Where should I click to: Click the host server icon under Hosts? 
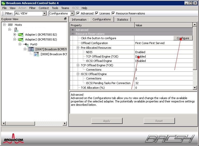click(x=16, y=30)
